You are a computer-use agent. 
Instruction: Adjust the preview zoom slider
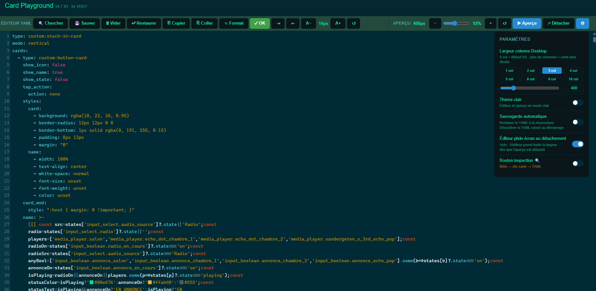[456, 23]
